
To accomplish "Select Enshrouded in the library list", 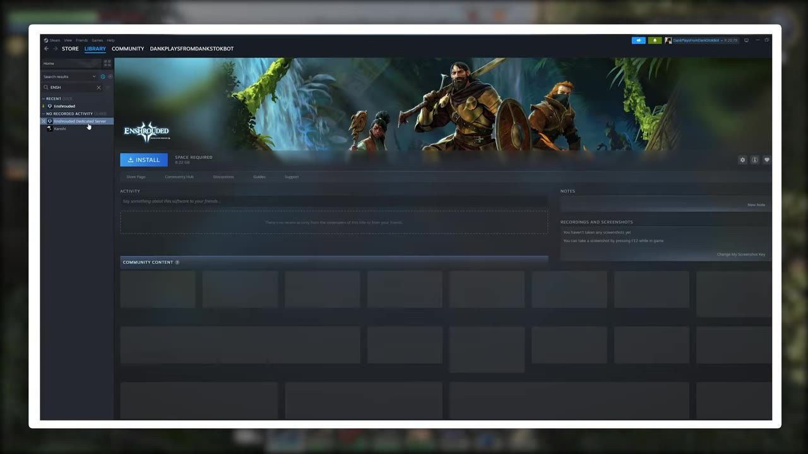I will tap(64, 106).
